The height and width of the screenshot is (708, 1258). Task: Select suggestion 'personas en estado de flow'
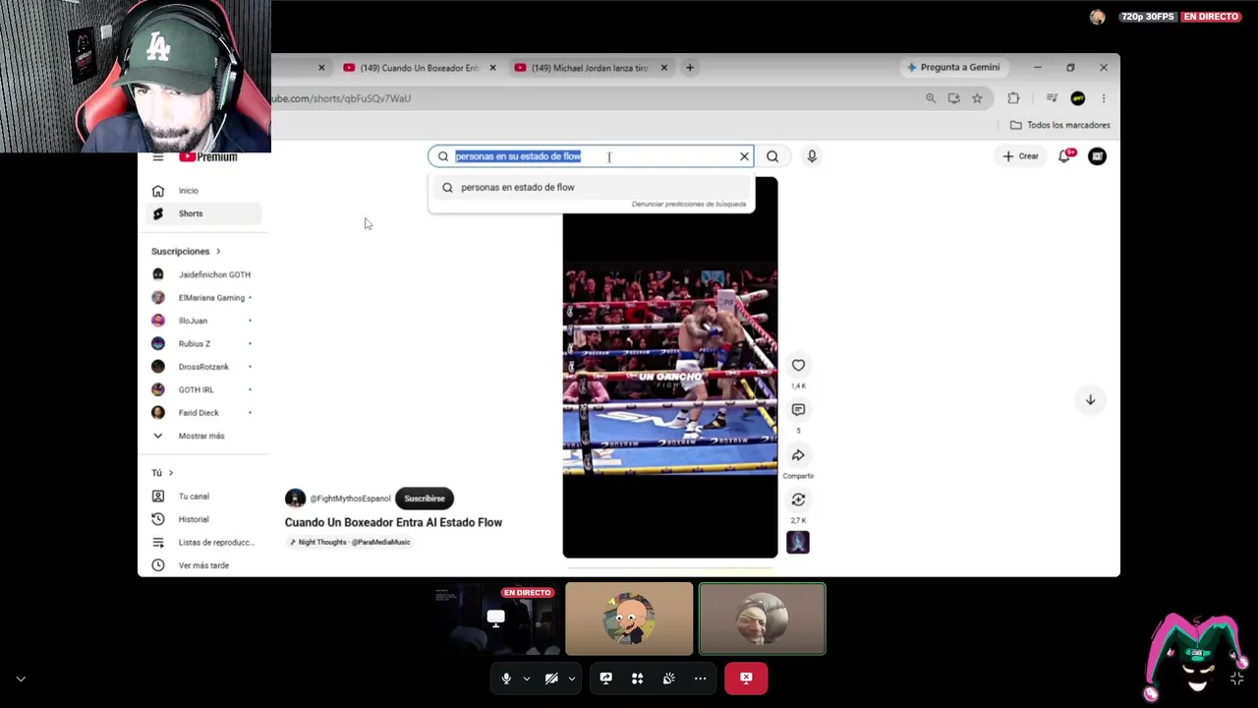591,187
